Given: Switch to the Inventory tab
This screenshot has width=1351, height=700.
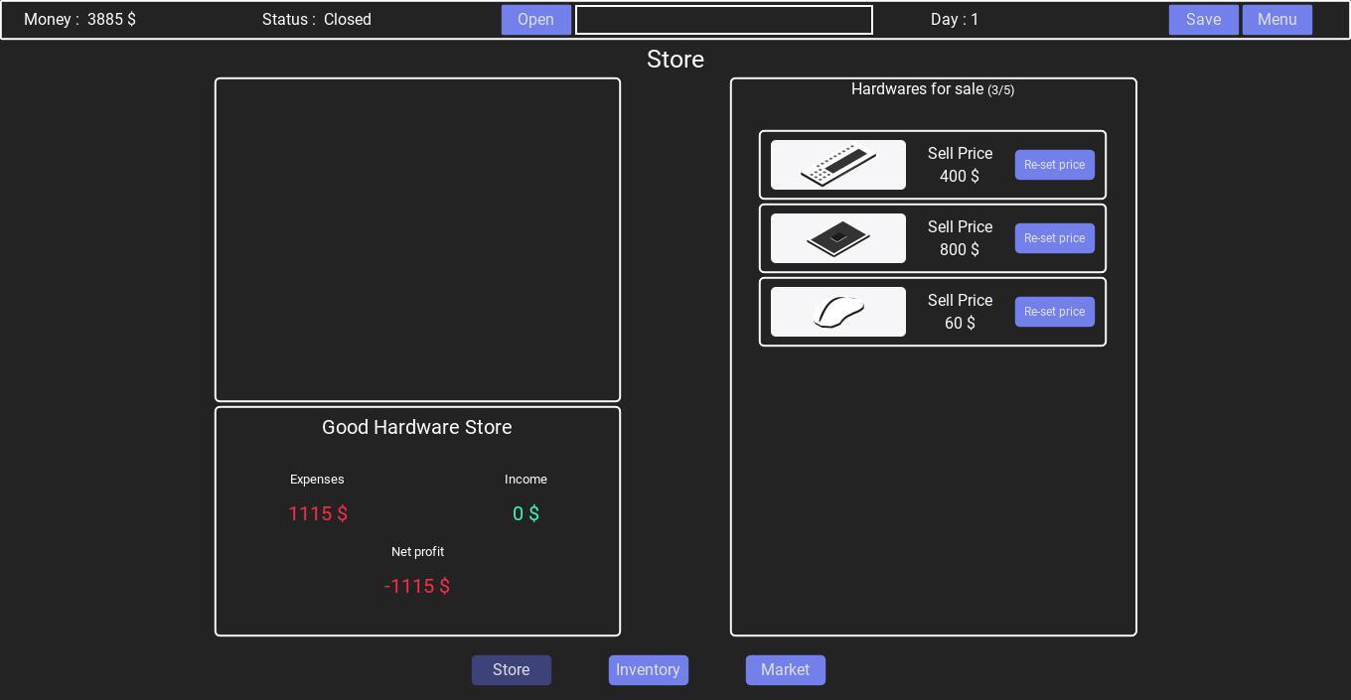Looking at the screenshot, I should point(648,670).
